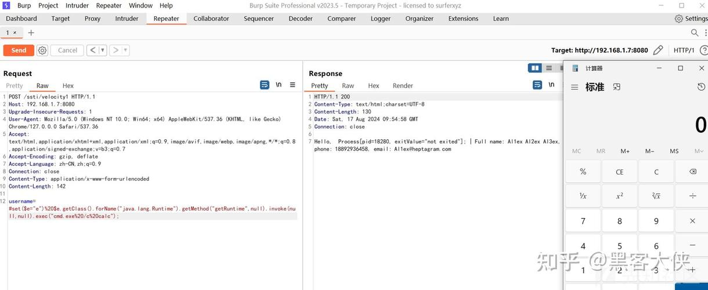Edit target with the pencil icon
708x290 pixels.
click(x=658, y=50)
